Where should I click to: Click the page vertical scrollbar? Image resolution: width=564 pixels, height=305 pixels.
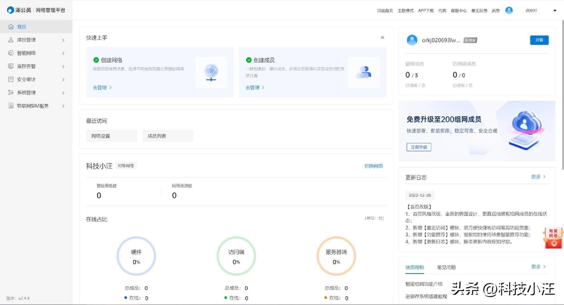click(x=563, y=94)
